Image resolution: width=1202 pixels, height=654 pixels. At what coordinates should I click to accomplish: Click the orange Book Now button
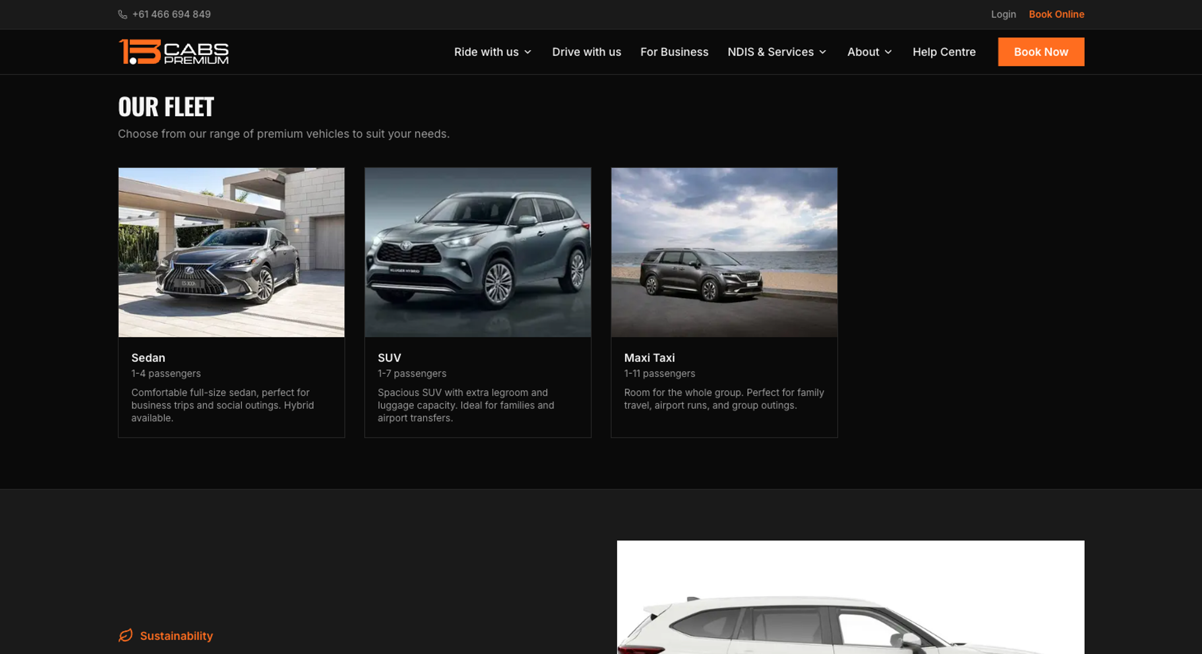(x=1041, y=52)
